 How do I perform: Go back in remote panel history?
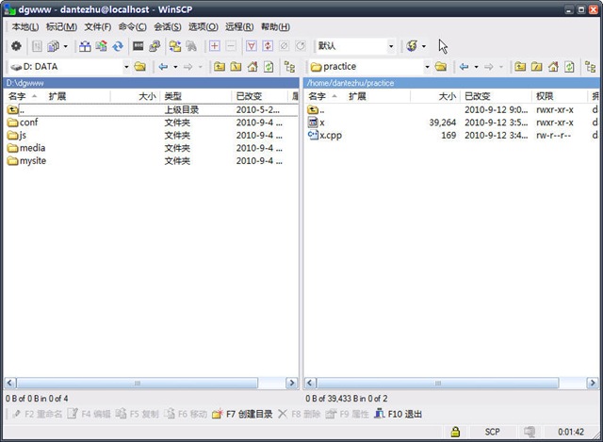[464, 67]
